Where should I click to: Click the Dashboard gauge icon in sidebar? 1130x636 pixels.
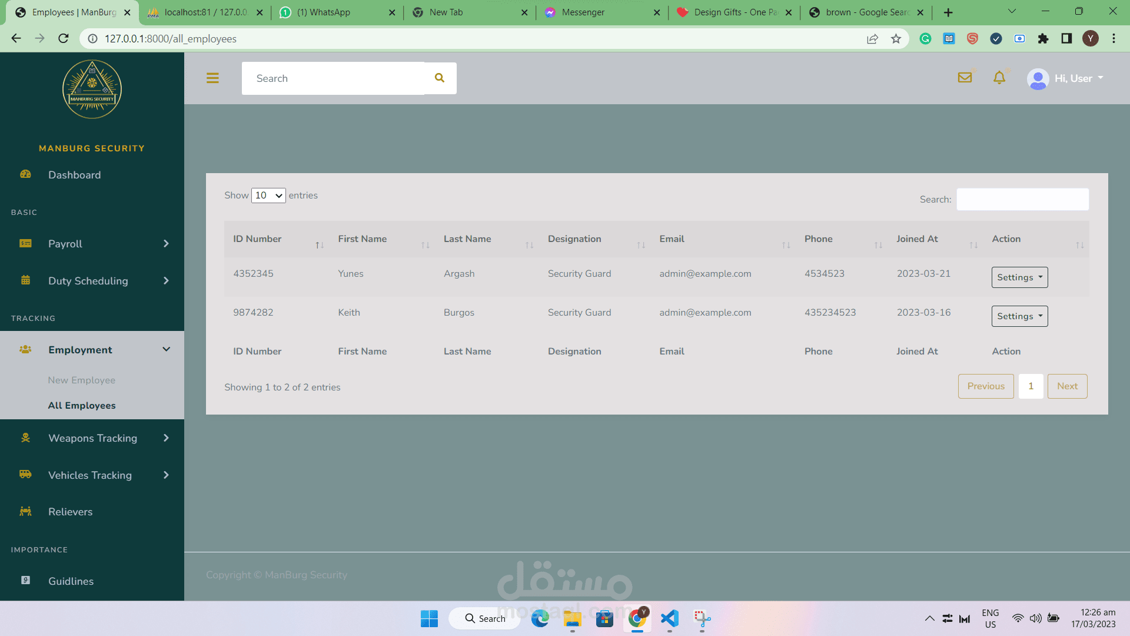25,174
